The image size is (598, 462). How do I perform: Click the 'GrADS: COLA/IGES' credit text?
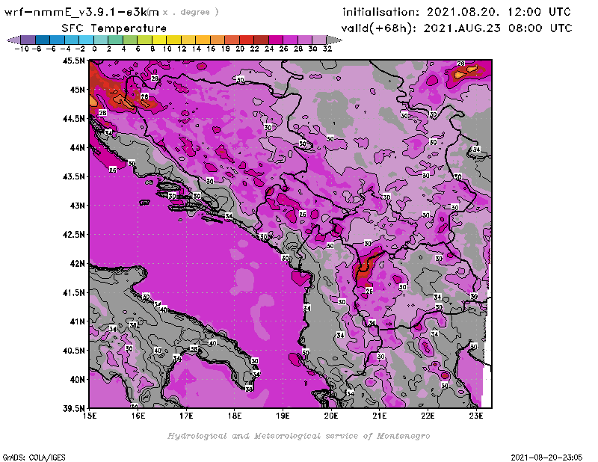pos(34,458)
